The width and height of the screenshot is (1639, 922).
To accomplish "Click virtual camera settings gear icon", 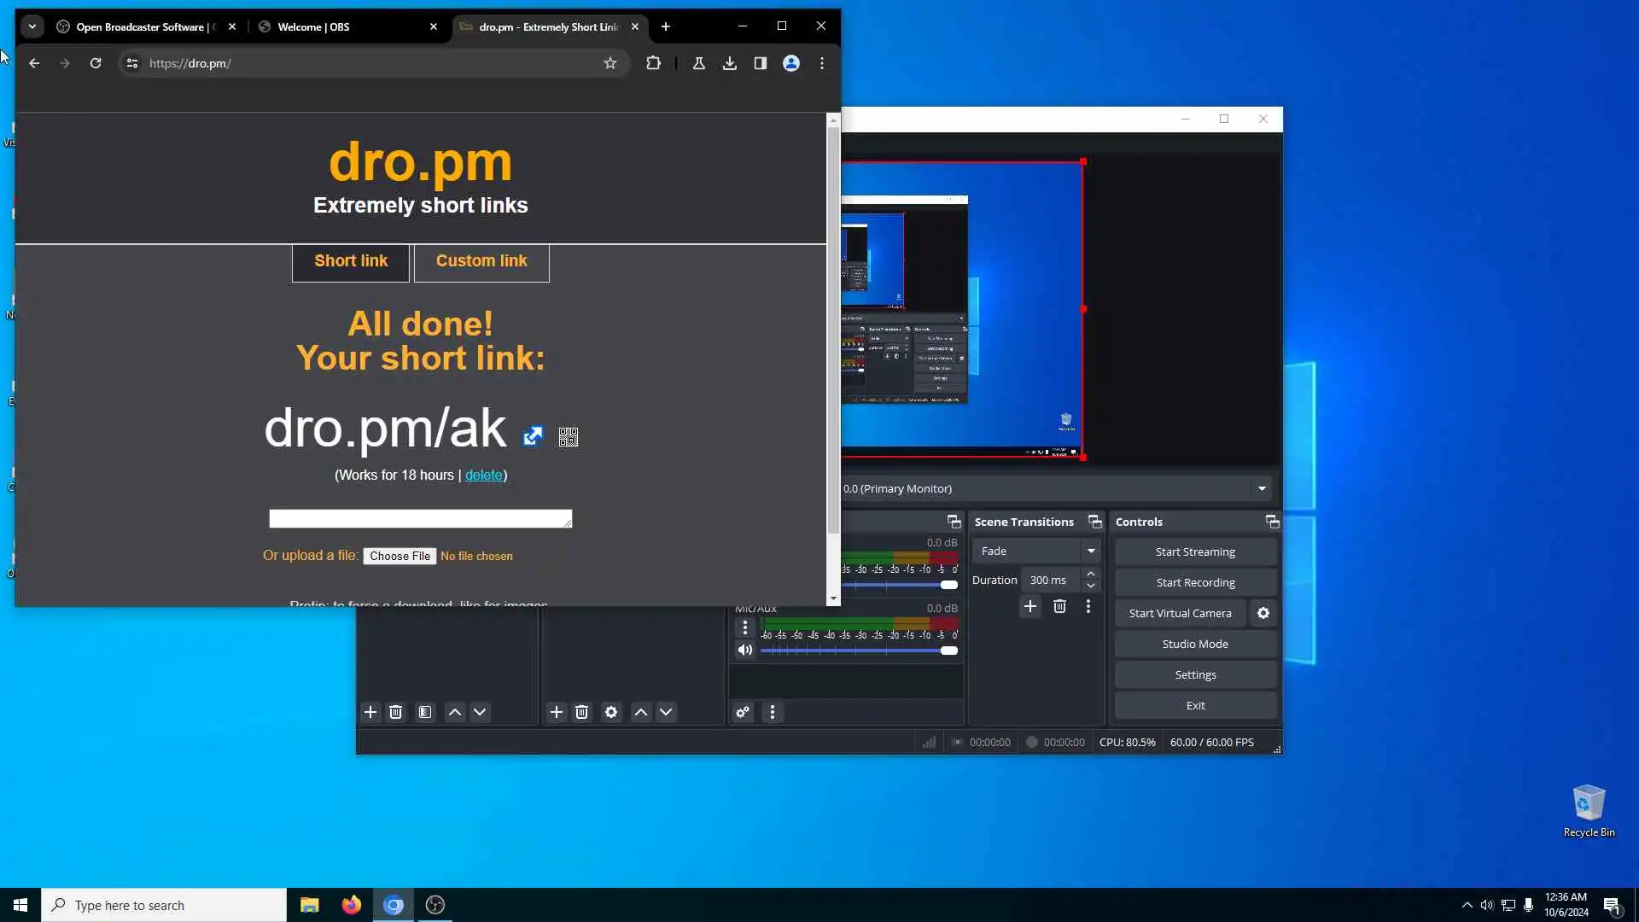I will pyautogui.click(x=1263, y=613).
